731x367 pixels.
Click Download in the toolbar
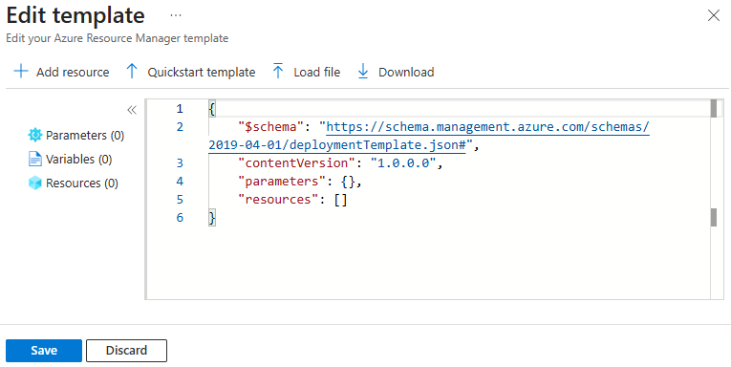[x=406, y=73]
